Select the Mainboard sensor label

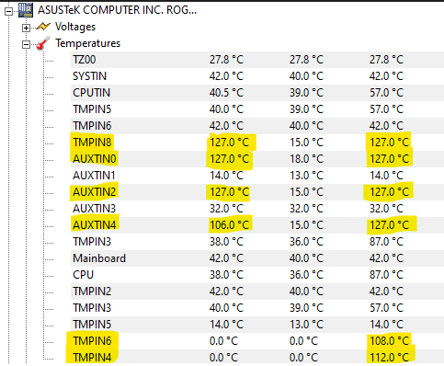pyautogui.click(x=99, y=258)
